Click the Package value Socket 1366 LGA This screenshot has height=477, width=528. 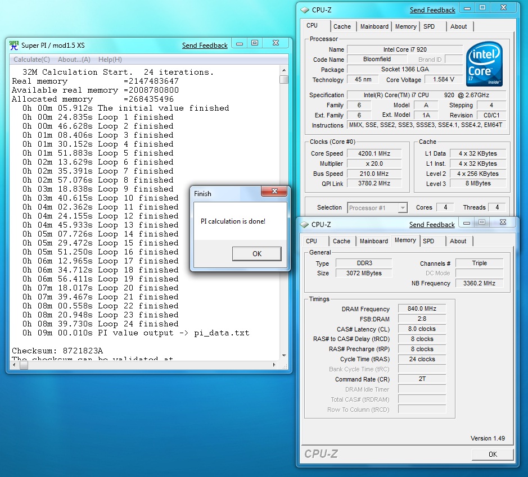(x=405, y=69)
